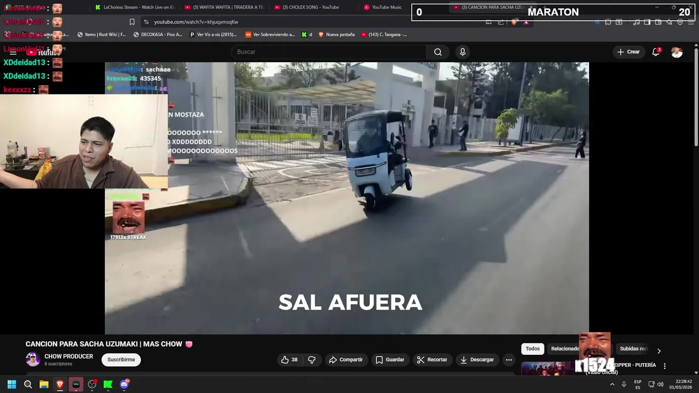This screenshot has width=699, height=393.
Task: Switch to WAFITA WAFITA TIRADERA tab
Action: [x=224, y=7]
